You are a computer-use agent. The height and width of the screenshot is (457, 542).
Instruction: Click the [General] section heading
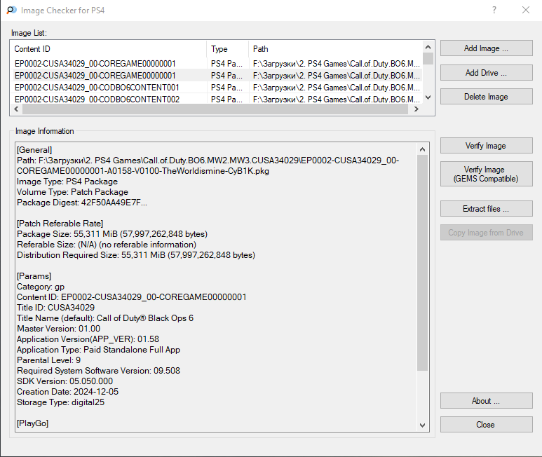coord(34,150)
